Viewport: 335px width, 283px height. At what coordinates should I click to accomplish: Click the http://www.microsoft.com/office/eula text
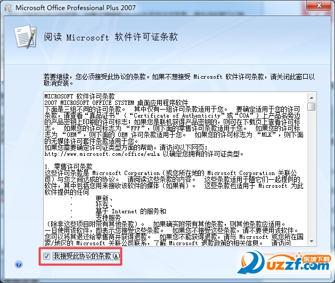[102, 154]
